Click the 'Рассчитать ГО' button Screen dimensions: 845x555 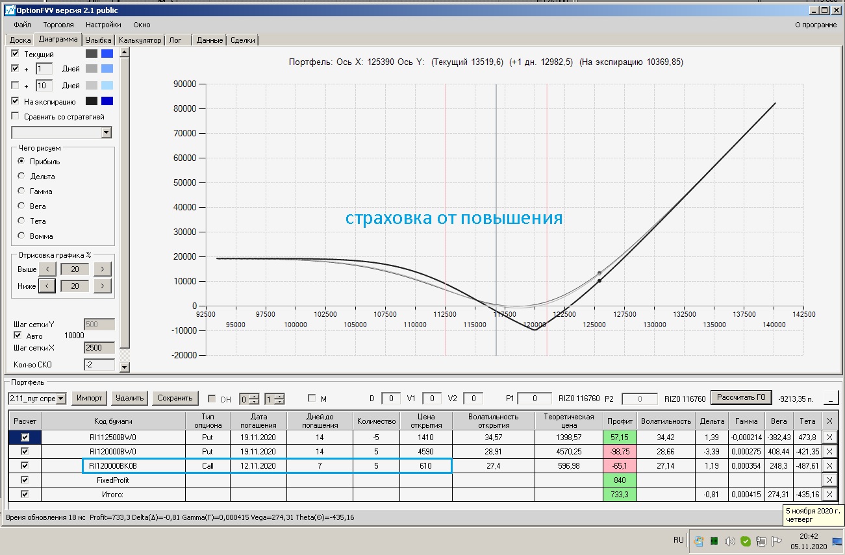click(x=741, y=397)
